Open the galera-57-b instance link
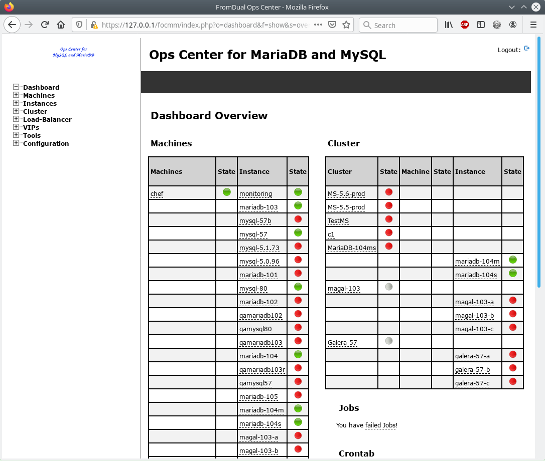545x461 pixels. 473,370
